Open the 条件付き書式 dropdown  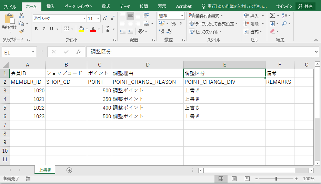[x=206, y=16]
